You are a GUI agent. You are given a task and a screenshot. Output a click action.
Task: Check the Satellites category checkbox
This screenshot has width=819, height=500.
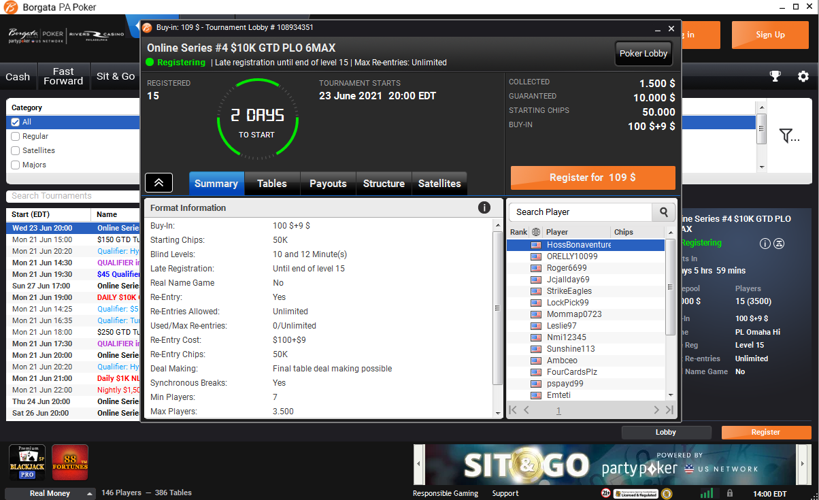click(16, 150)
